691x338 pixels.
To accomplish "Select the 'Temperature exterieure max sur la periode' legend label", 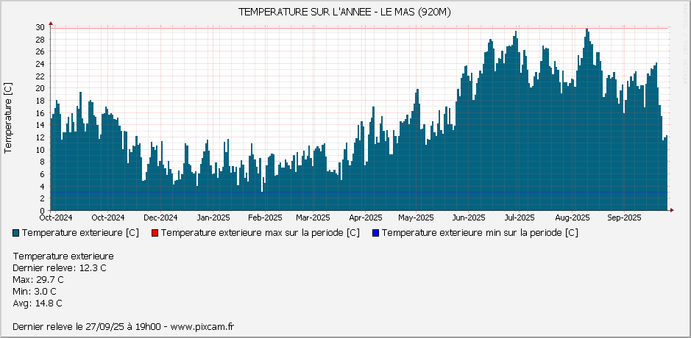I will pyautogui.click(x=260, y=233).
